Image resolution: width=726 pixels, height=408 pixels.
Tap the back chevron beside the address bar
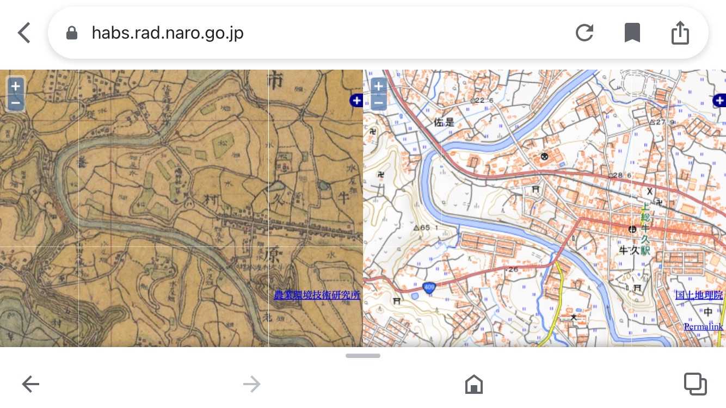pos(24,33)
